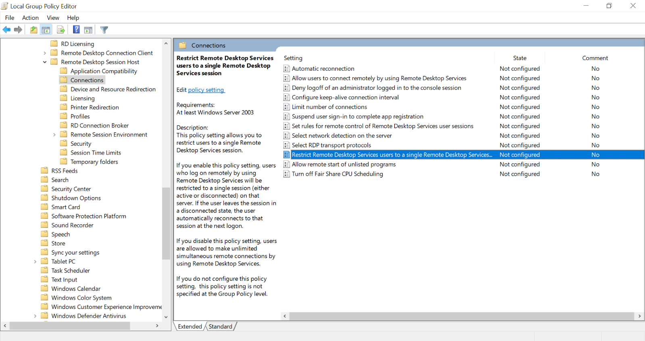
Task: Select the Application Compatibility folder
Action: pyautogui.click(x=104, y=71)
